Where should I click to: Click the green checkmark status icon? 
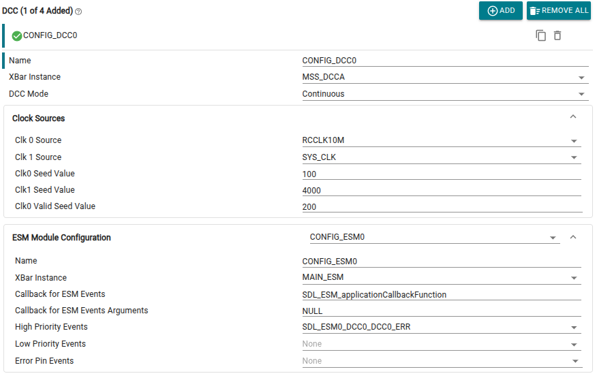(x=17, y=36)
